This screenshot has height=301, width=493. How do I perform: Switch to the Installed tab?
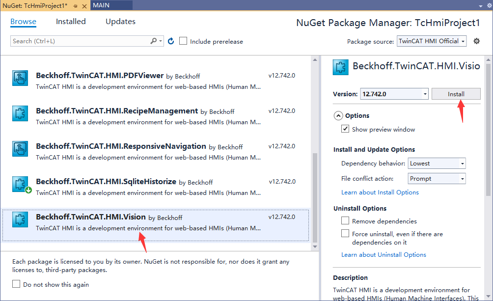(x=71, y=22)
